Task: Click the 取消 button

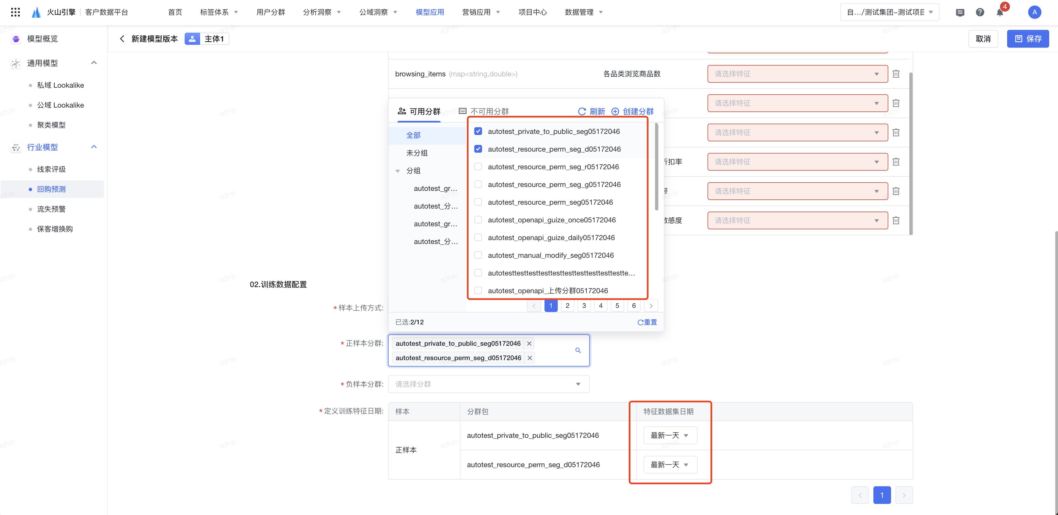Action: pyautogui.click(x=983, y=39)
